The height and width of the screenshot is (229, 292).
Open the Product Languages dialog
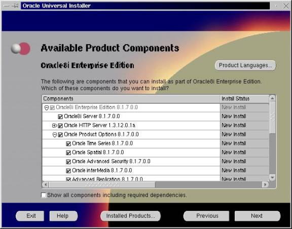pyautogui.click(x=245, y=65)
